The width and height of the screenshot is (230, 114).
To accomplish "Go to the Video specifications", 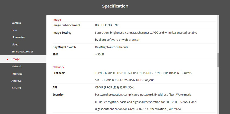I will pyautogui.click(x=15, y=44).
